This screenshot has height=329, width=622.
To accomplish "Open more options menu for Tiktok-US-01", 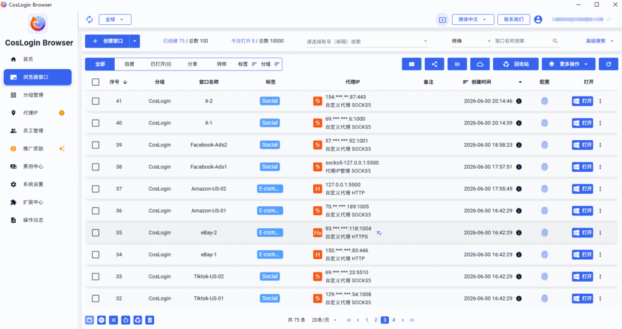I will point(600,299).
